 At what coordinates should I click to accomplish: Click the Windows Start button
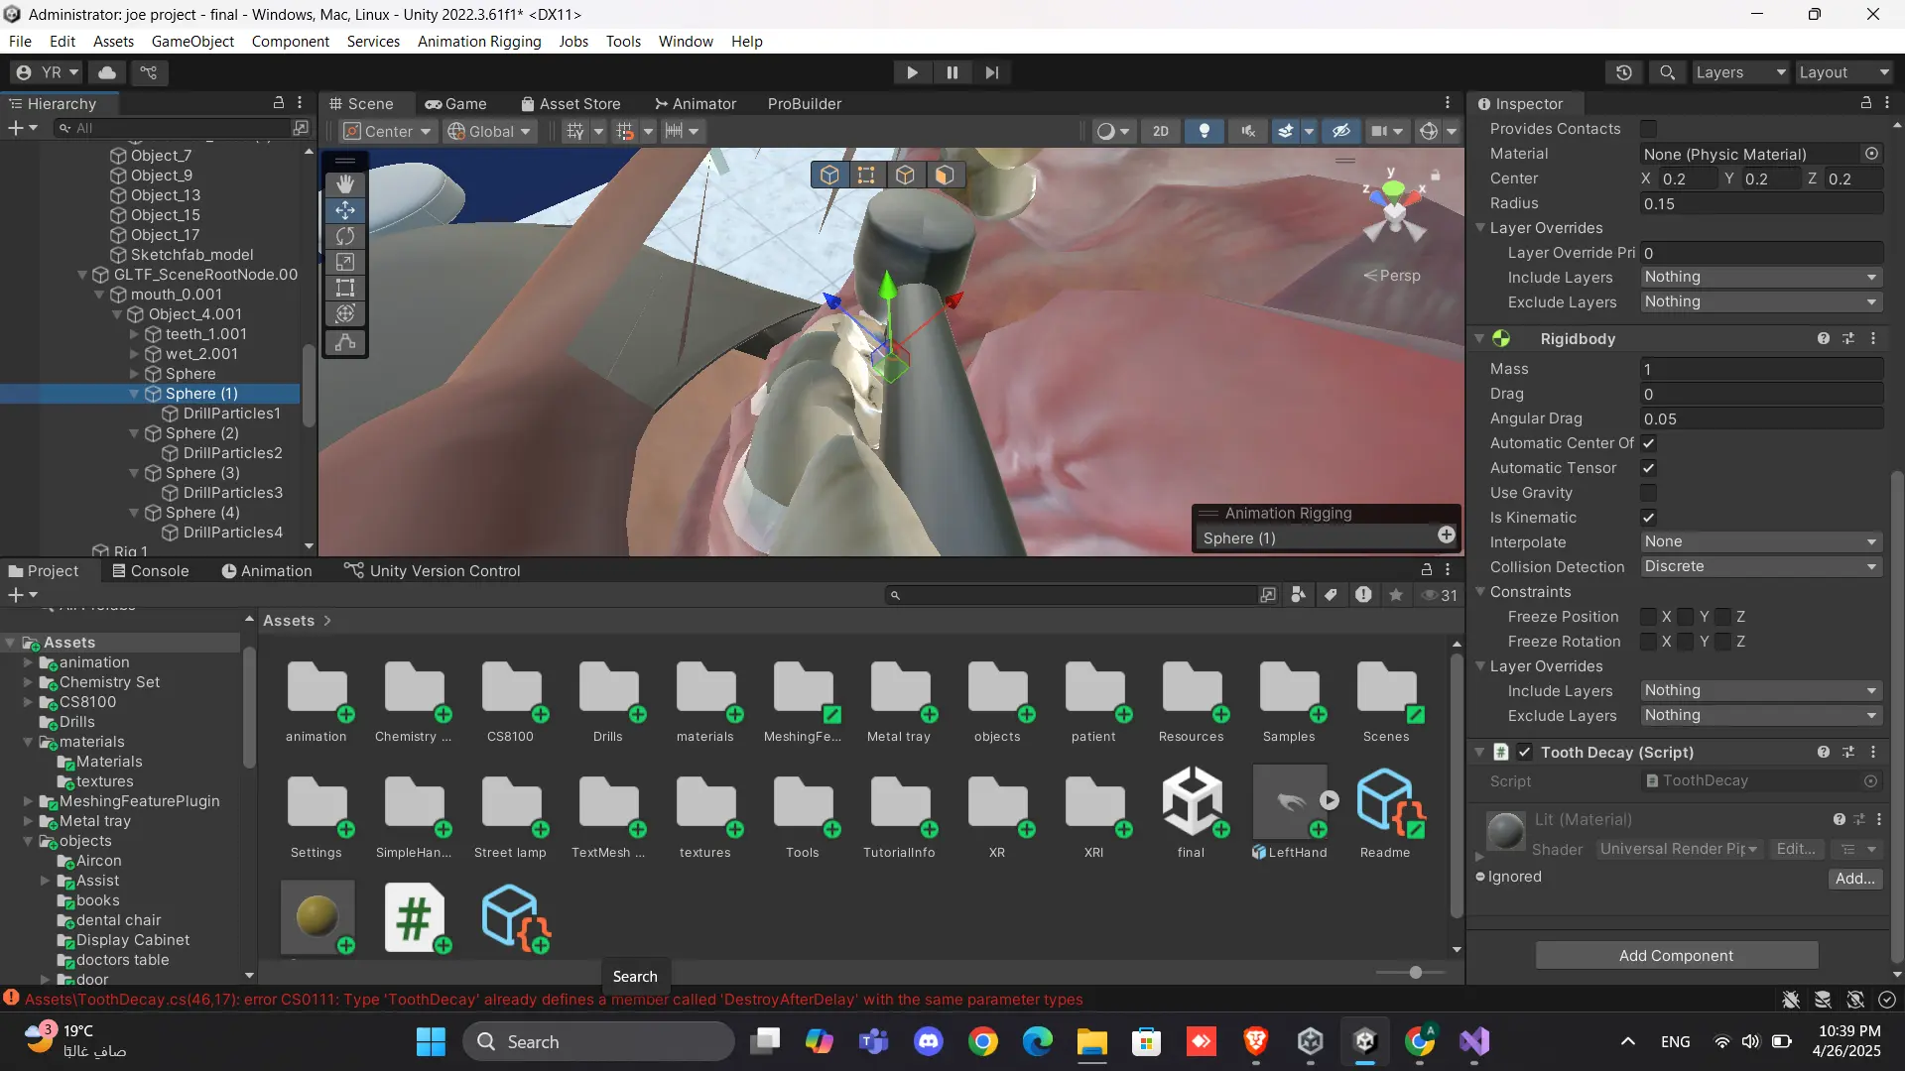(x=431, y=1042)
